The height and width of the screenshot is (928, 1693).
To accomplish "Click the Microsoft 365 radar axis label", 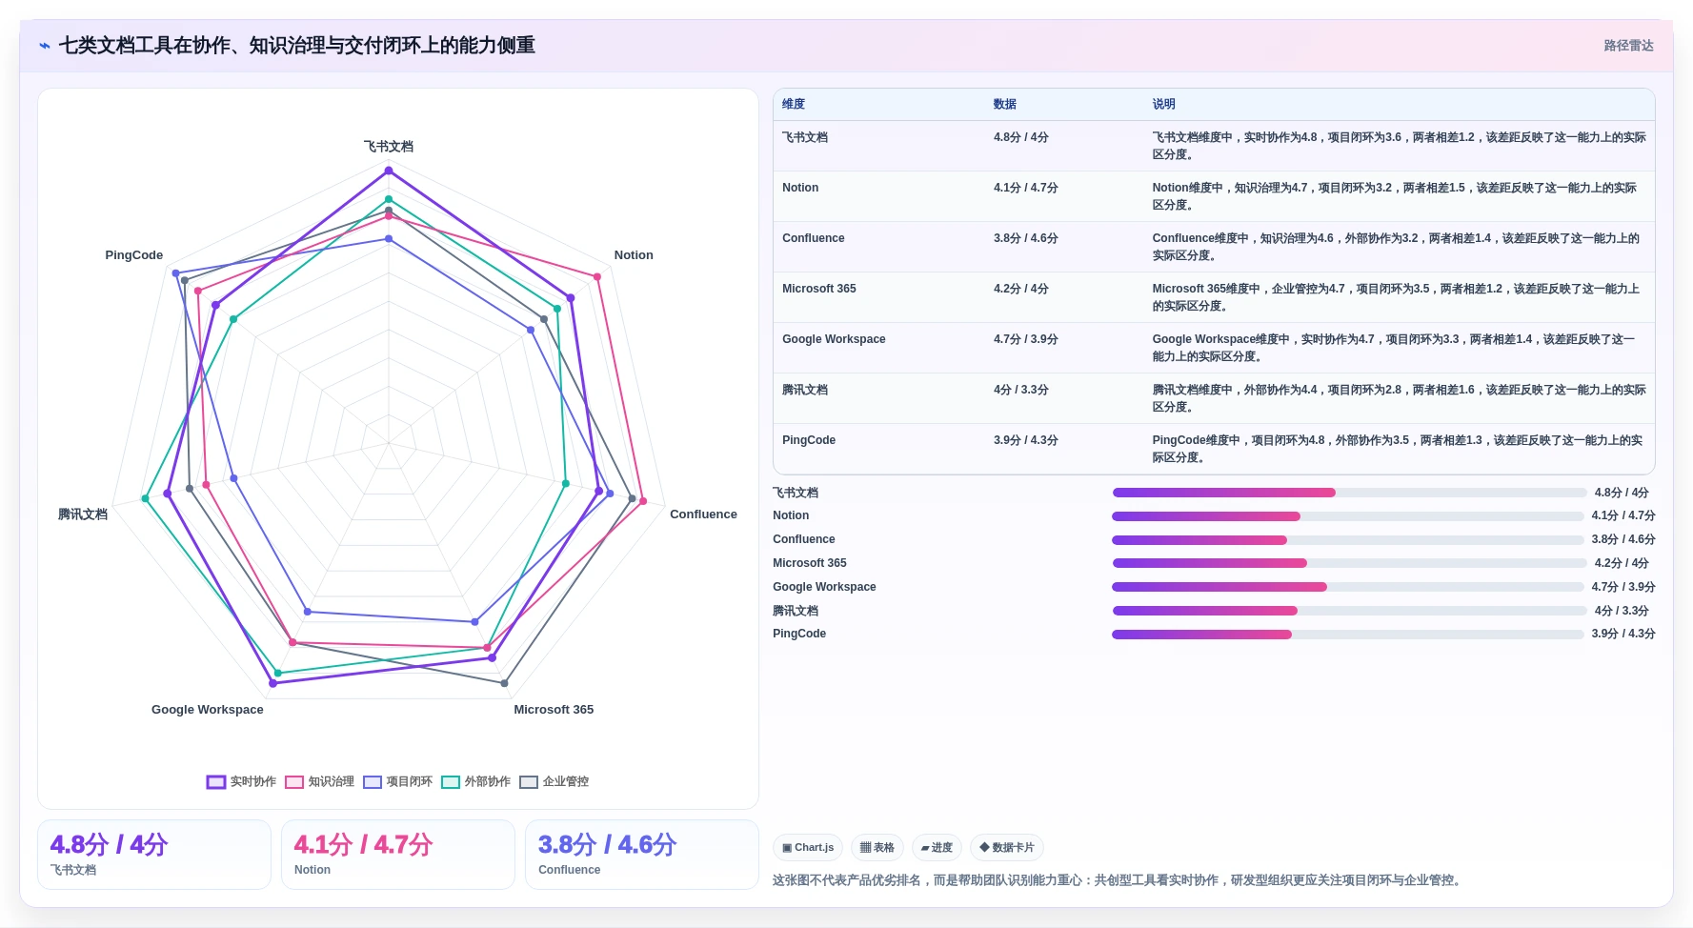I will pyautogui.click(x=554, y=710).
